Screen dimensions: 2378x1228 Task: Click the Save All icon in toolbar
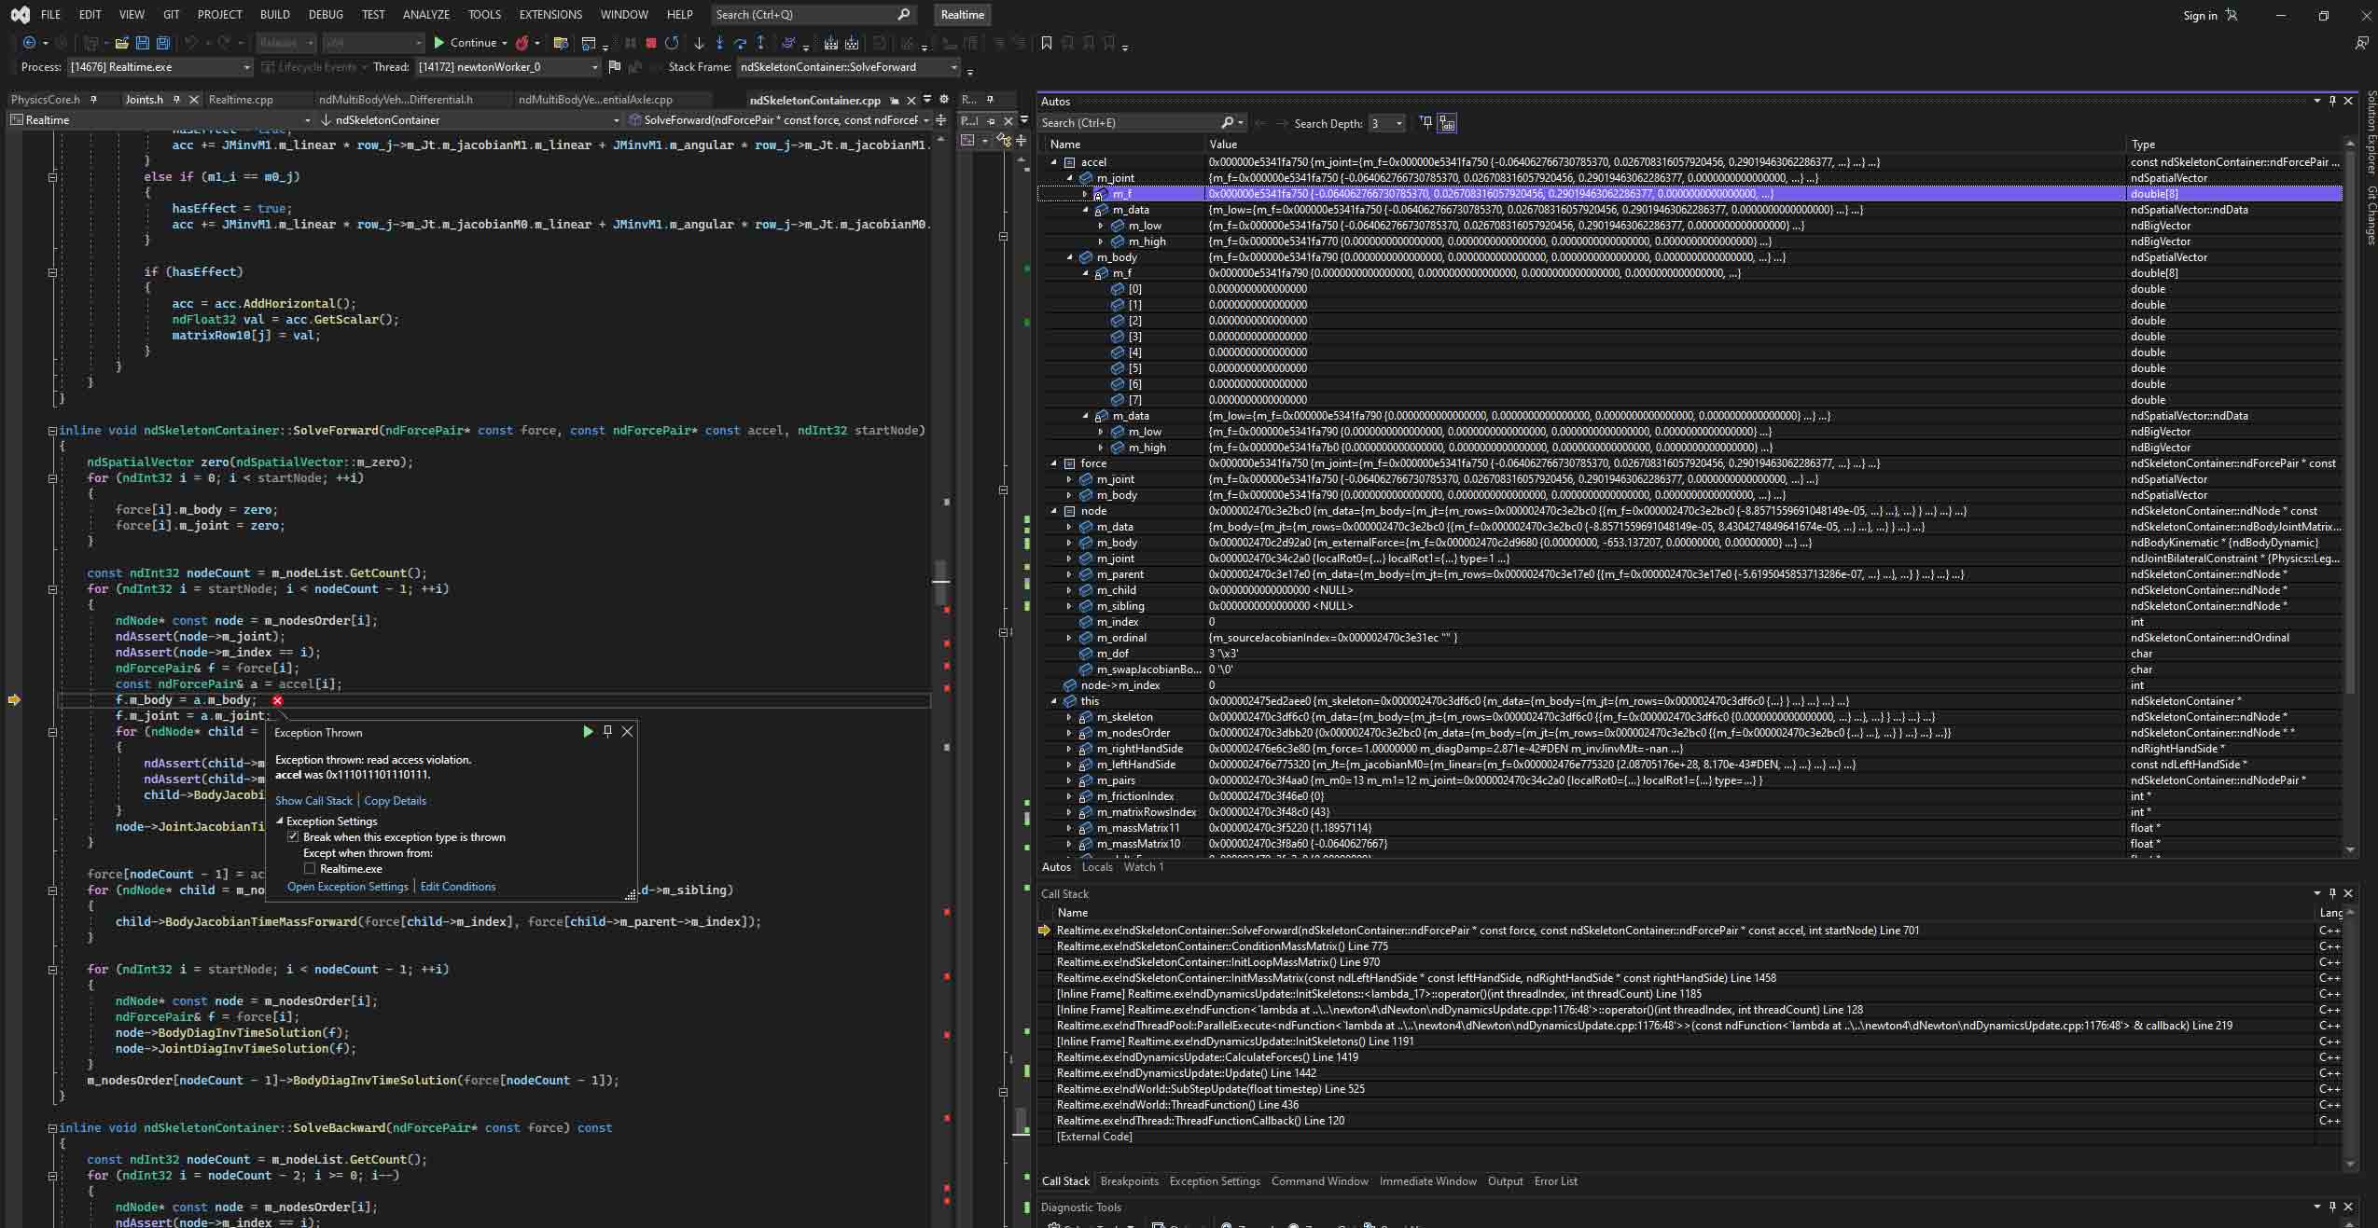[162, 43]
